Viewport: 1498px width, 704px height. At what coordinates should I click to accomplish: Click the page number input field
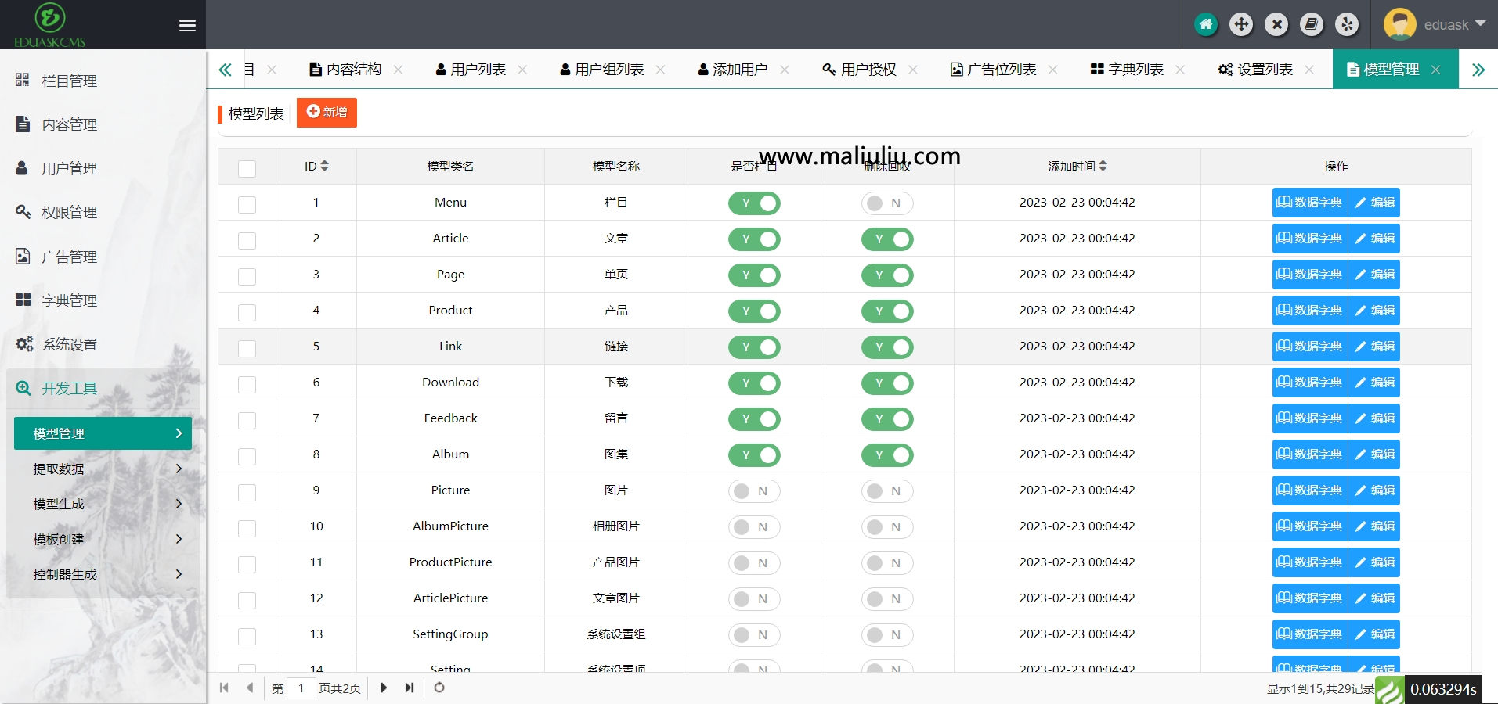(x=302, y=688)
